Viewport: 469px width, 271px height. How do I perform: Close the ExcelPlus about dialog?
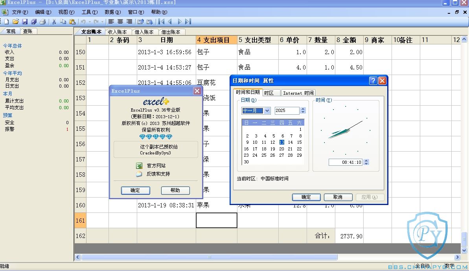click(197, 91)
